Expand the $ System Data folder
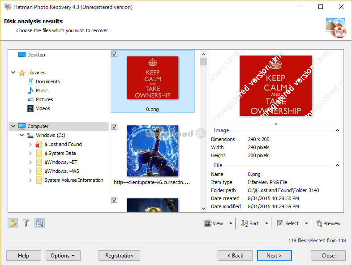352x266 pixels. pyautogui.click(x=30, y=153)
